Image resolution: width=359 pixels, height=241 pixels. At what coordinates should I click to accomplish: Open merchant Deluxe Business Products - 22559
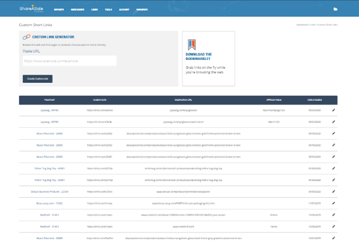click(50, 192)
